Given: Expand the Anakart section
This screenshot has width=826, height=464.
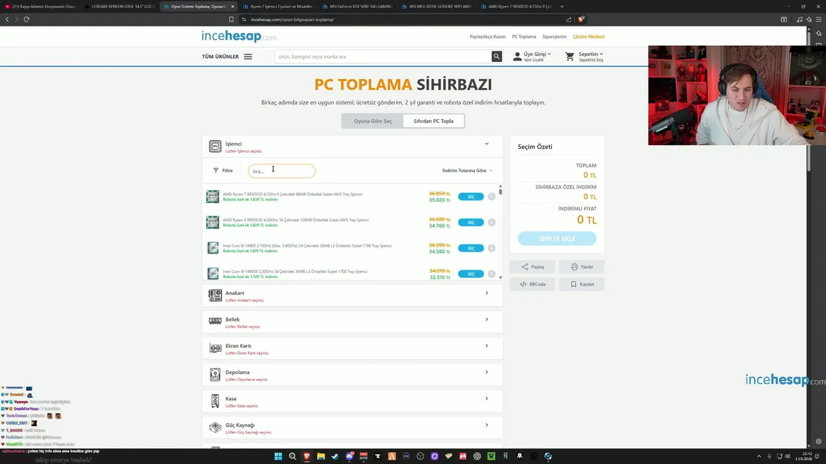Looking at the screenshot, I should [487, 293].
